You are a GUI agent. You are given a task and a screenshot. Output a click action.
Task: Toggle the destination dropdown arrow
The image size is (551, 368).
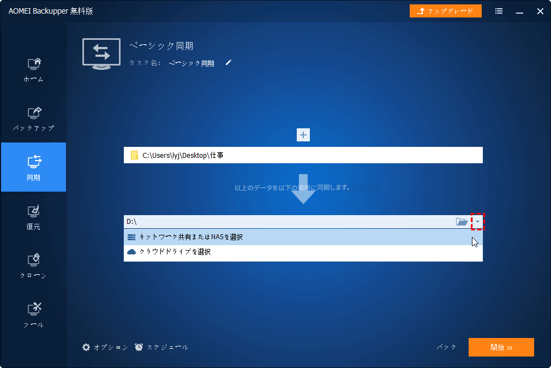pos(477,222)
